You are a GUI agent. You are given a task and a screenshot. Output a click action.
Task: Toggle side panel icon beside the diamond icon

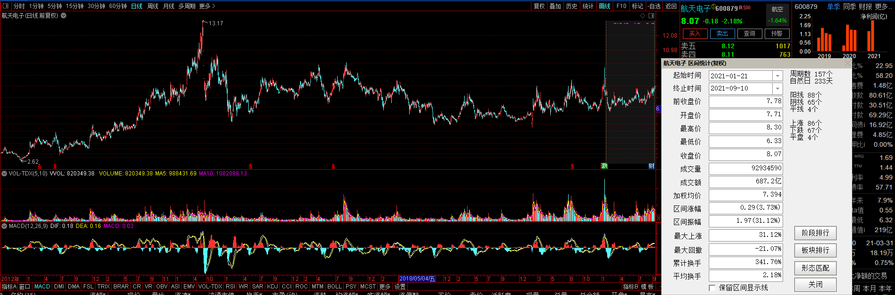point(651,15)
